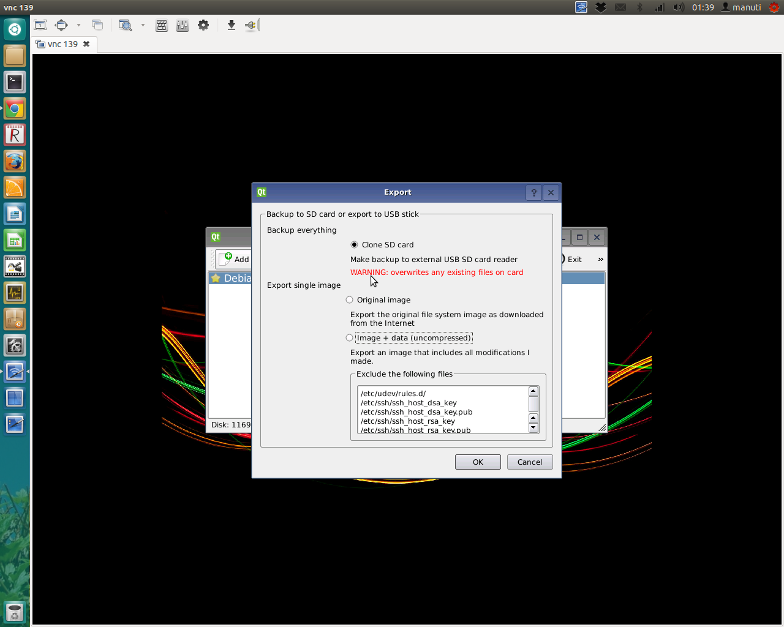Viewport: 784px width, 627px height.
Task: Select the Clone SD card option
Action: (x=354, y=245)
